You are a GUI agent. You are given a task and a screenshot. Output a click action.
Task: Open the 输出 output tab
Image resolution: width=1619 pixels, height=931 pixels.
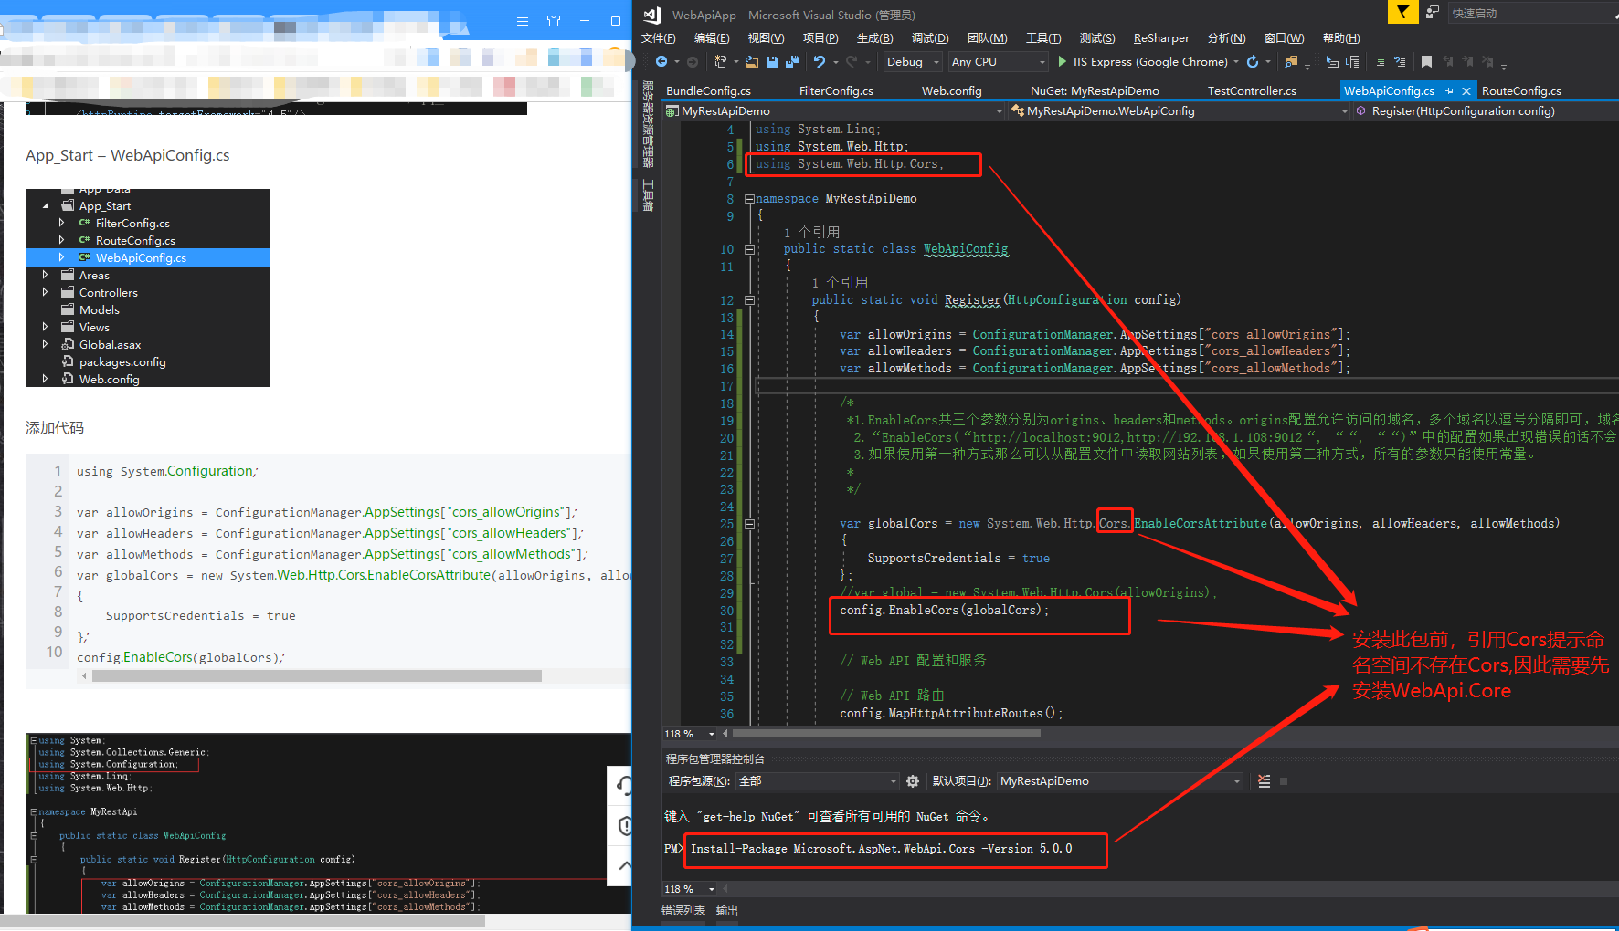point(727,911)
